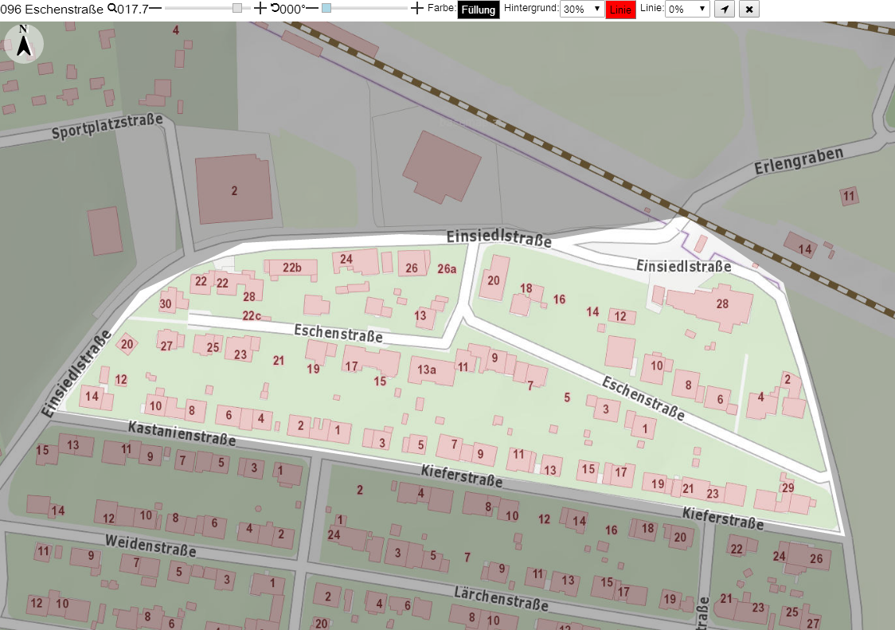Click the location arrow button
This screenshot has width=895, height=630.
click(725, 9)
